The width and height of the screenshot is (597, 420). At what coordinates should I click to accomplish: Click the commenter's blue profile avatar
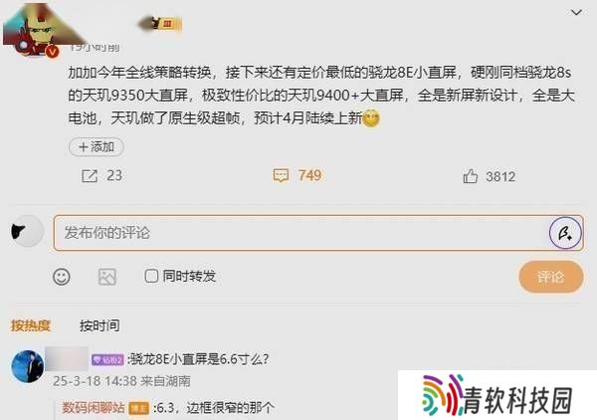(x=28, y=366)
